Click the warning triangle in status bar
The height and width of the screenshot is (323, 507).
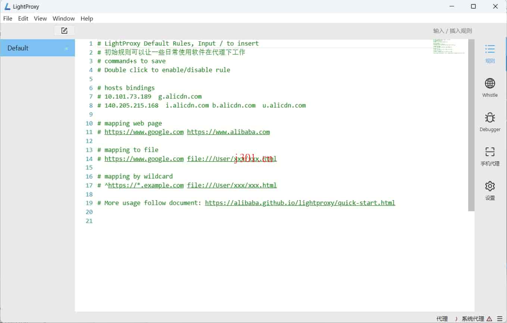489,319
